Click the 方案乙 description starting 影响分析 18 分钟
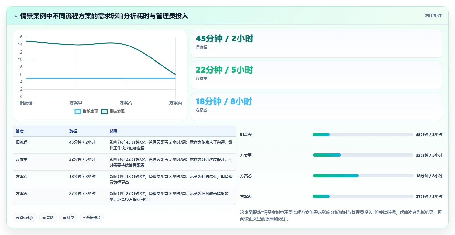455x235 pixels. (171, 179)
